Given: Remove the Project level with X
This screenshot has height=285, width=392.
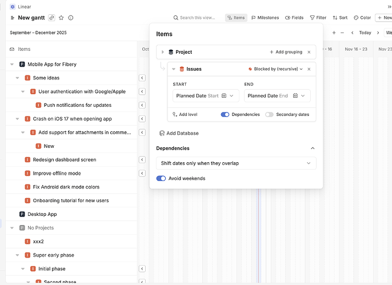Looking at the screenshot, I should tap(309, 52).
